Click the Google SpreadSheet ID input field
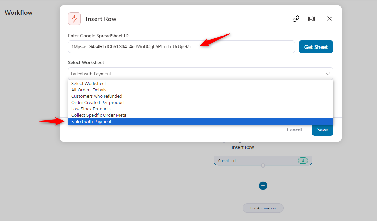 [x=182, y=47]
